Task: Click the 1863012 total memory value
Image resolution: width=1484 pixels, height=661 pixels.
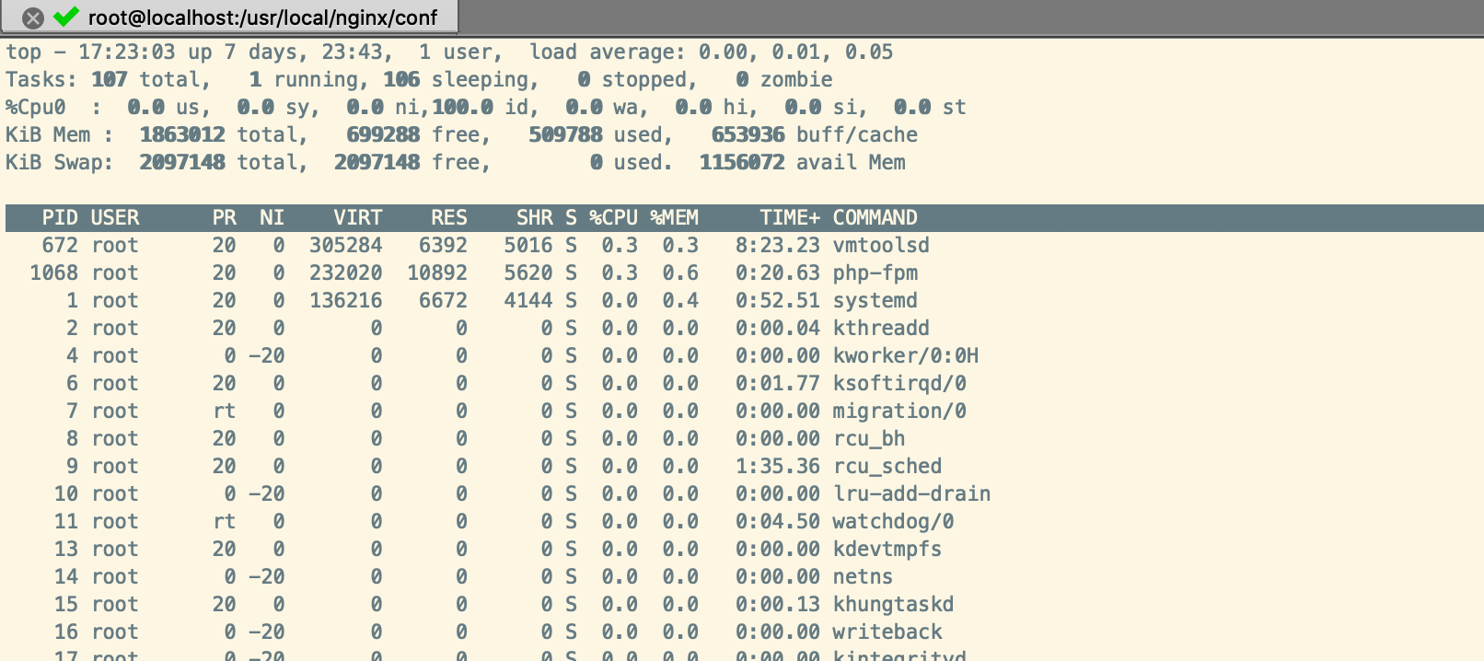Action: coord(182,135)
